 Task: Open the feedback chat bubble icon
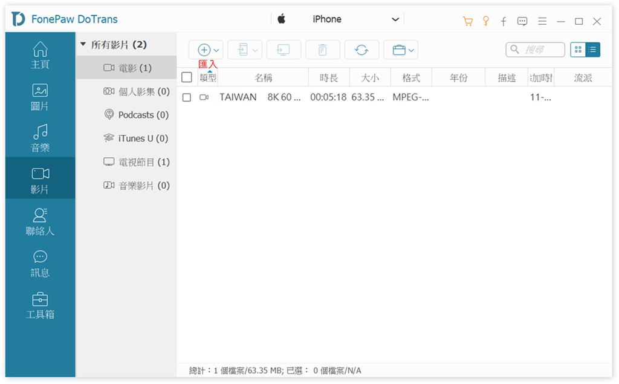pyautogui.click(x=522, y=21)
